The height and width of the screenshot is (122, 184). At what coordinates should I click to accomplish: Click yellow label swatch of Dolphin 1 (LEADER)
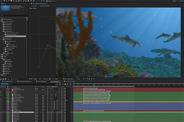[8, 102]
